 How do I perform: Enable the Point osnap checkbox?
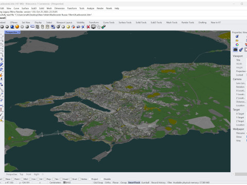[x=13, y=179]
